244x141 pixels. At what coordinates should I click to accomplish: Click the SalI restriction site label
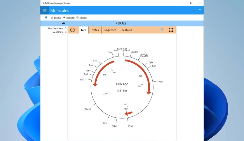coord(154,66)
